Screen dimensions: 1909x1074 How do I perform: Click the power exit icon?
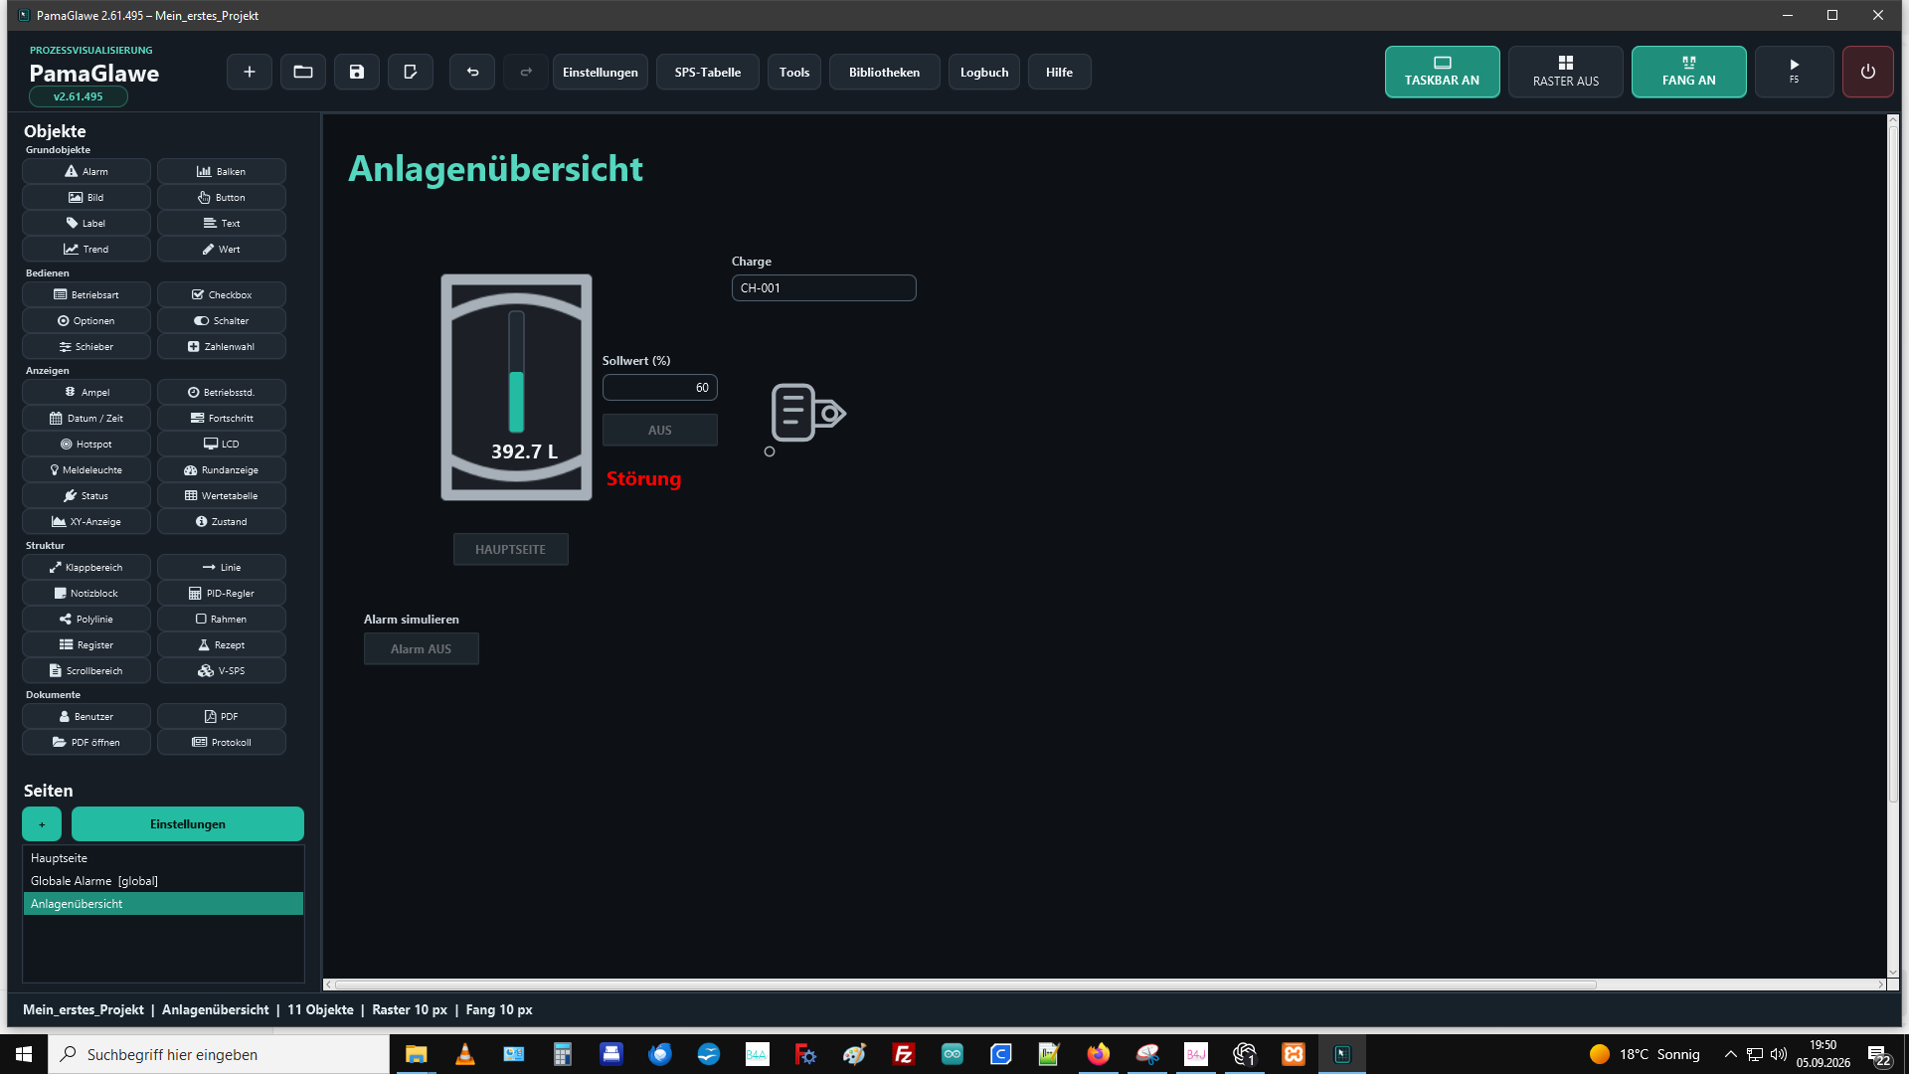click(1868, 72)
